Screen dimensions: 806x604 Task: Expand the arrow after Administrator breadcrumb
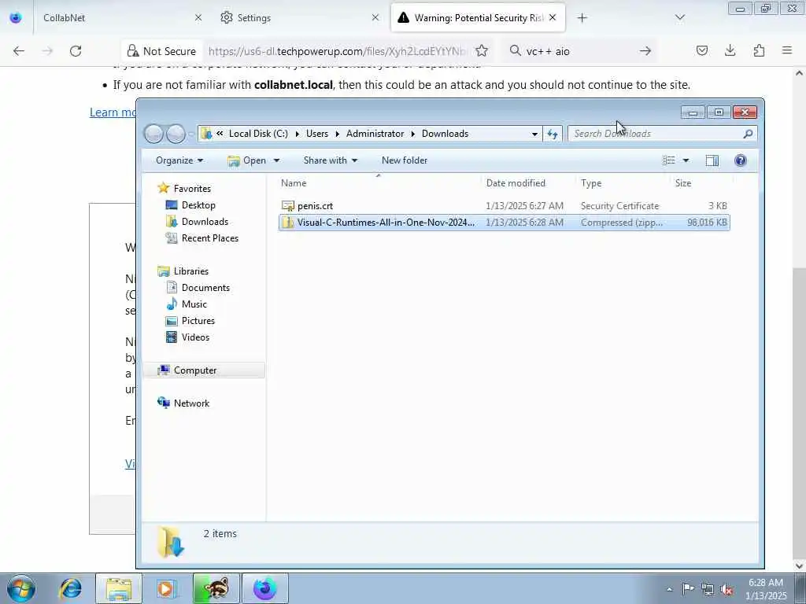412,134
